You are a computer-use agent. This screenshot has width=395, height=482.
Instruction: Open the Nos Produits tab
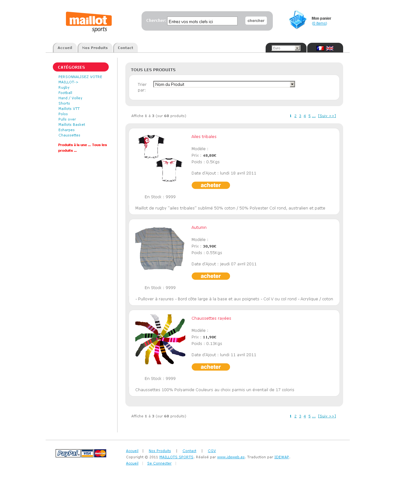[x=95, y=48]
